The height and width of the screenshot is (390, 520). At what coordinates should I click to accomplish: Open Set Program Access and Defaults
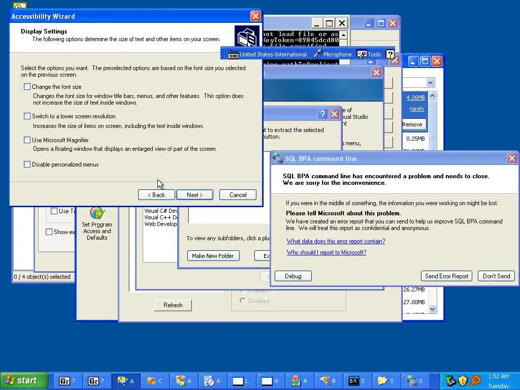[x=97, y=223]
